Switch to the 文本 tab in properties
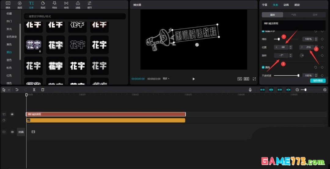This screenshot has width=330, height=169. coord(276,5)
